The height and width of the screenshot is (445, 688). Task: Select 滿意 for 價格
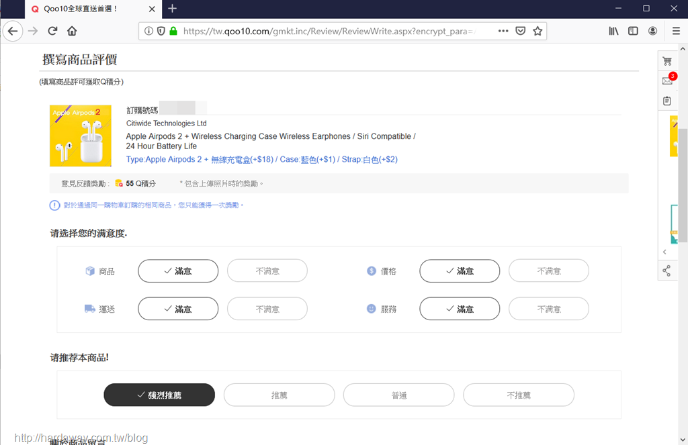(460, 271)
